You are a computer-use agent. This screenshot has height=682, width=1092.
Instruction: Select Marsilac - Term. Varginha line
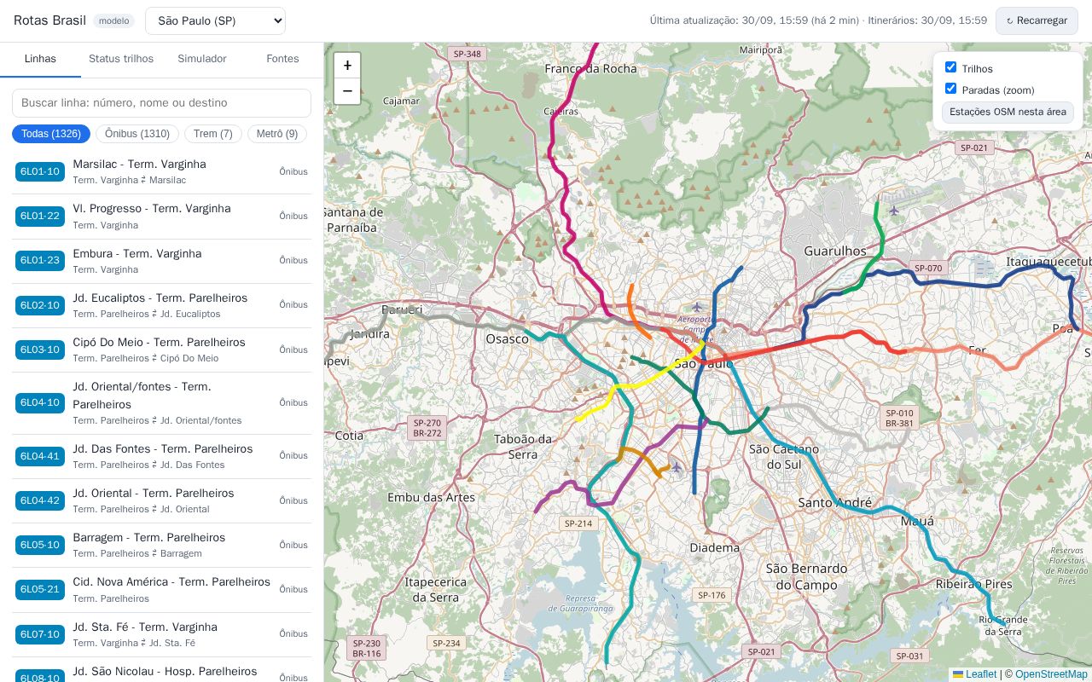tap(162, 171)
